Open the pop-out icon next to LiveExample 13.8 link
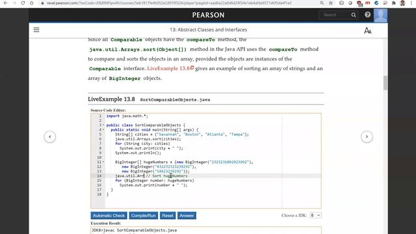The height and width of the screenshot is (234, 416). pyautogui.click(x=192, y=68)
